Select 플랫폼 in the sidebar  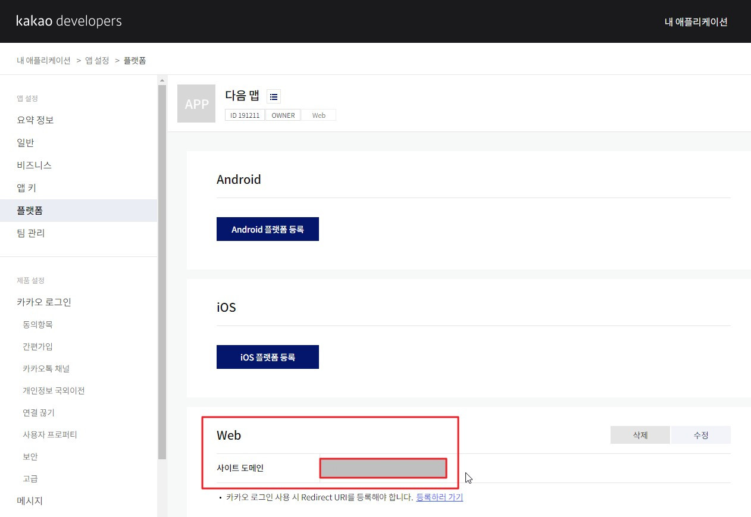(79, 211)
